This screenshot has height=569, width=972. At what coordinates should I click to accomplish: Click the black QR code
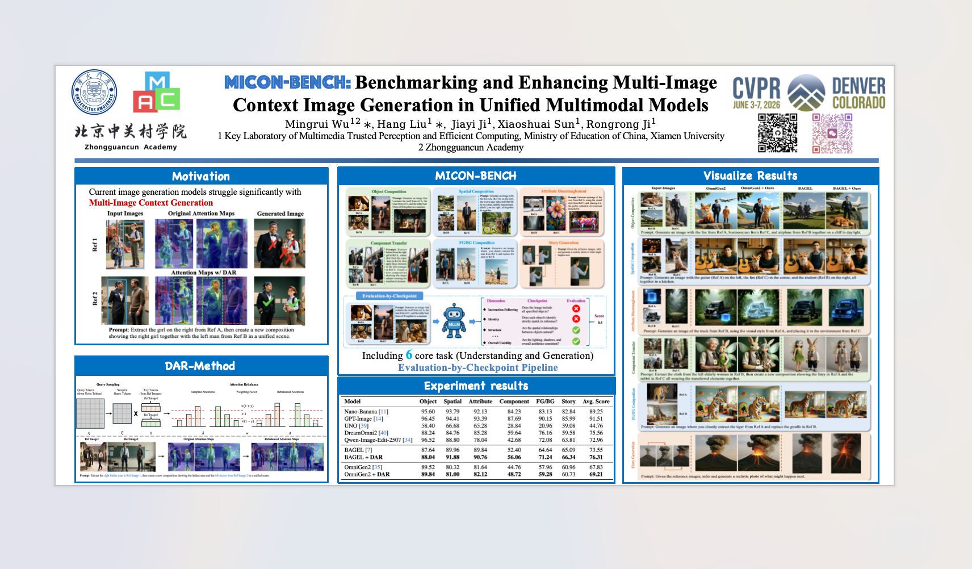tap(778, 133)
